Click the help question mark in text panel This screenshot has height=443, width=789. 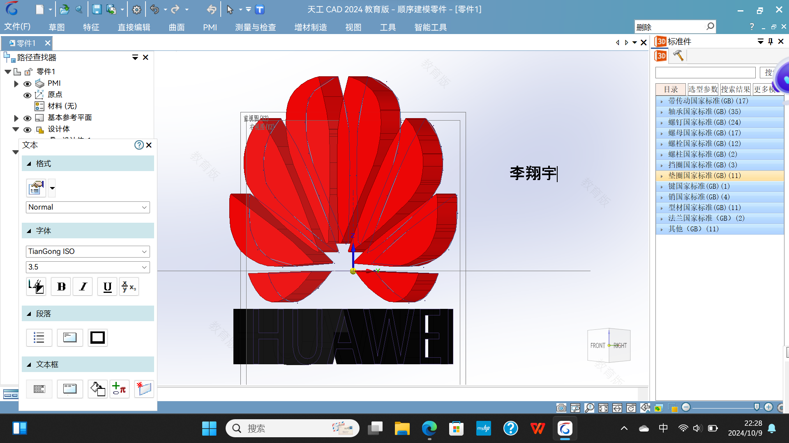[139, 145]
